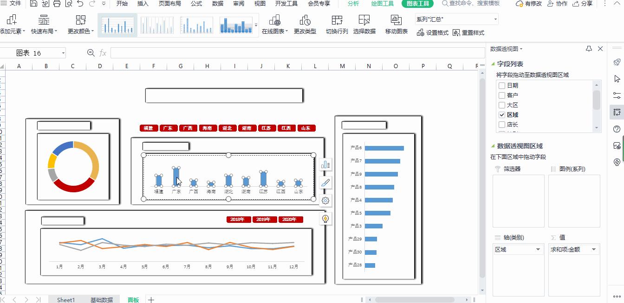Click the search commands box
The image size is (624, 303).
471,3
